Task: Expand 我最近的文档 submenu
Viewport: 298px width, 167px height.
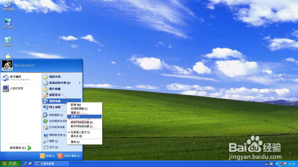Action: point(62,83)
